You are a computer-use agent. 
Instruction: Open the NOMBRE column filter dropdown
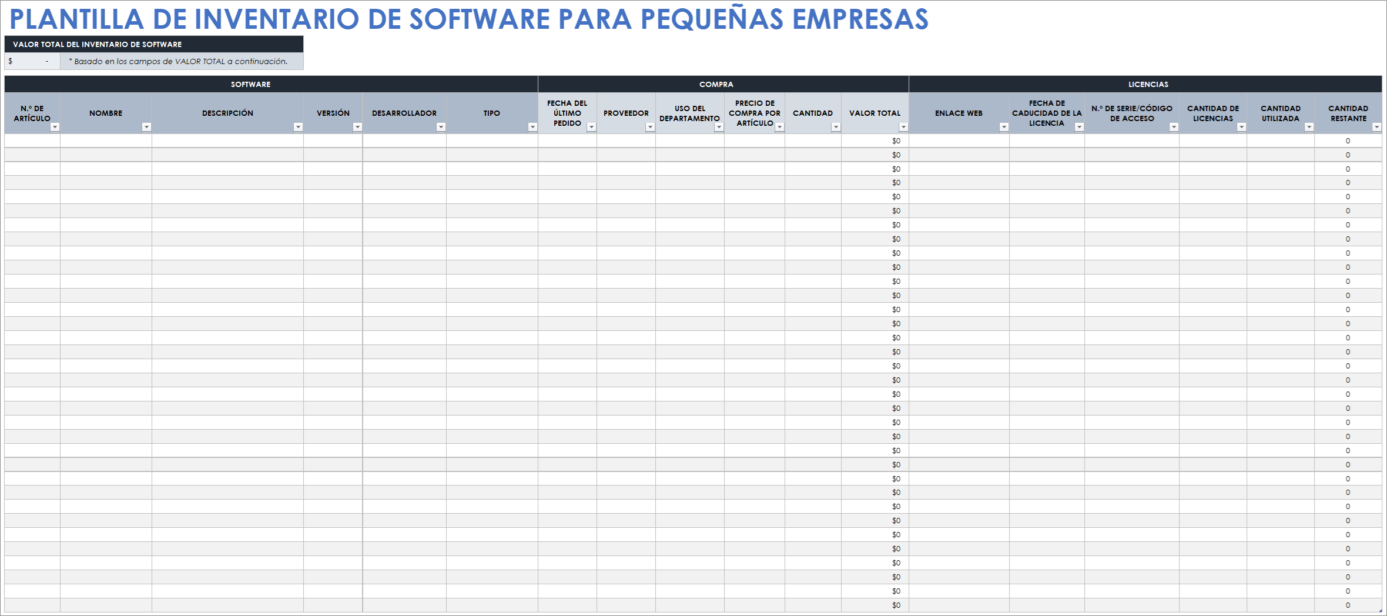click(x=147, y=128)
